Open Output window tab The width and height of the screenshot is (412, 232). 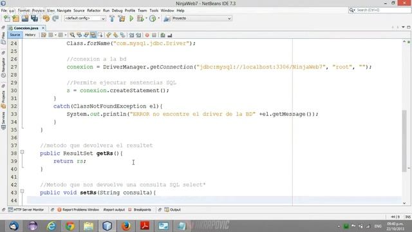pos(173,209)
